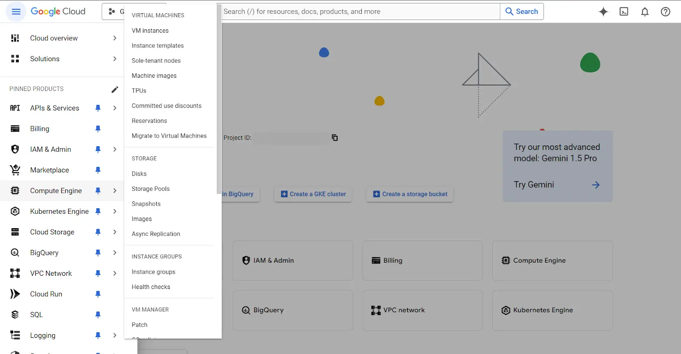This screenshot has width=681, height=354.
Task: Open Instance groups in the submenu
Action: (x=153, y=272)
